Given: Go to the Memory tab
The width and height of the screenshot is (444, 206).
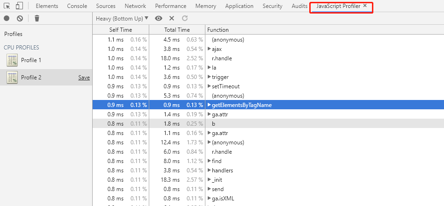Looking at the screenshot, I should (x=205, y=6).
